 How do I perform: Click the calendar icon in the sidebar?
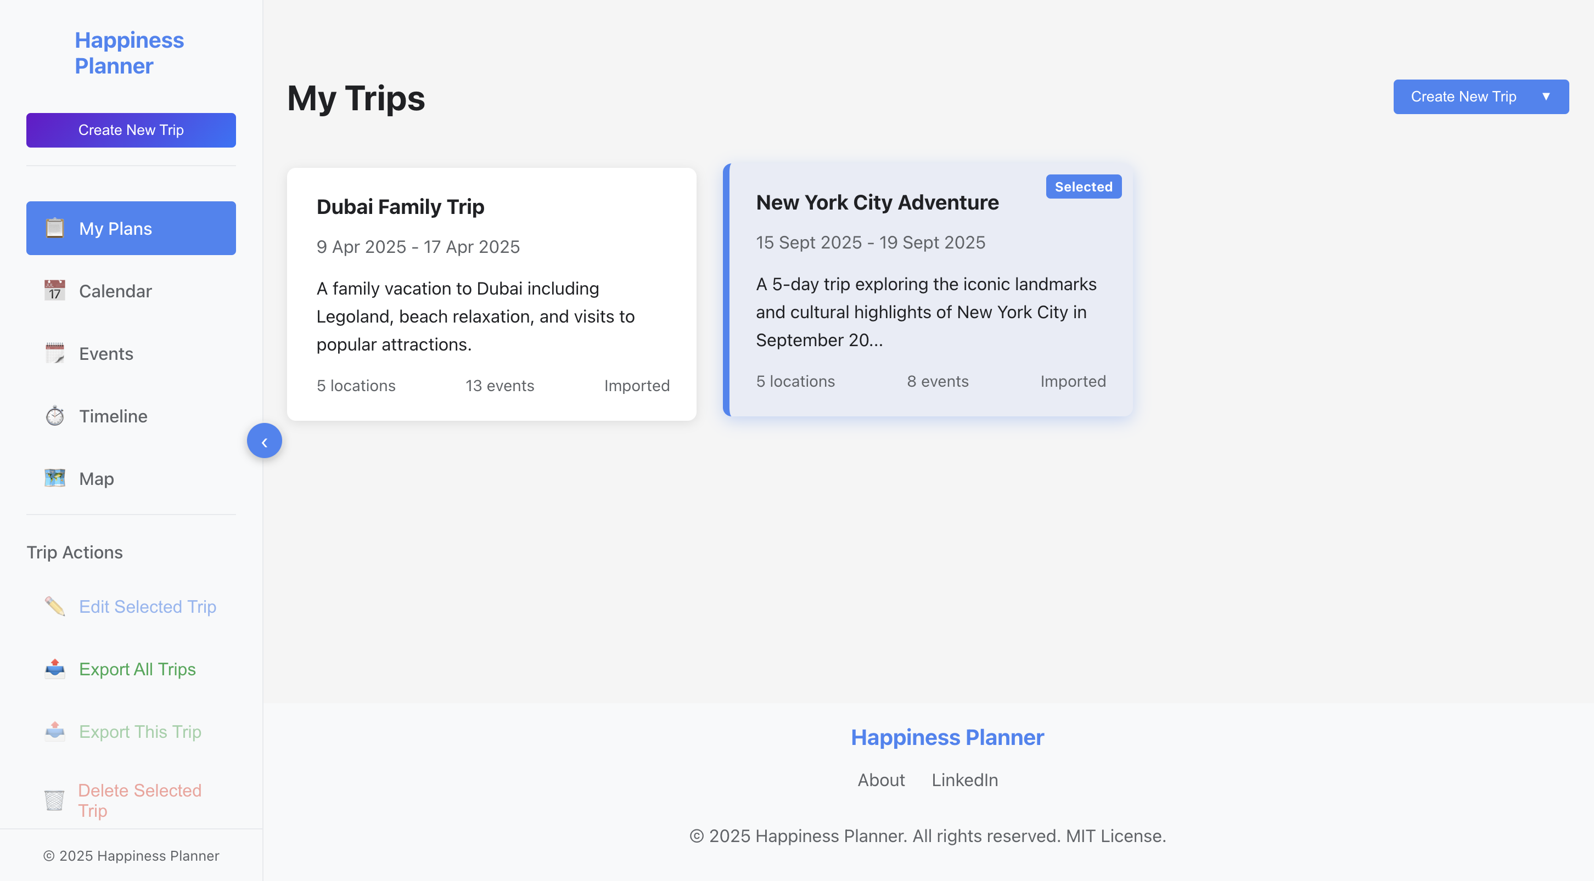54,291
